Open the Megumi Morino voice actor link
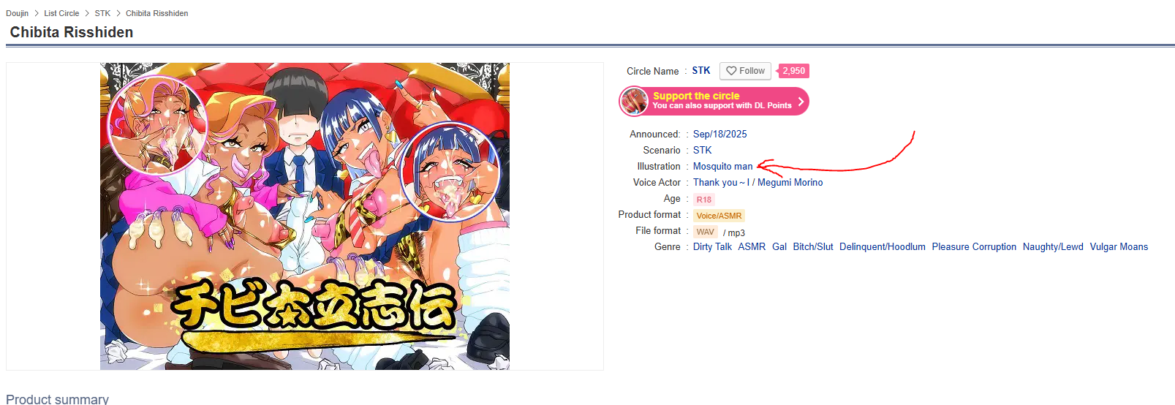The width and height of the screenshot is (1175, 405). click(790, 182)
